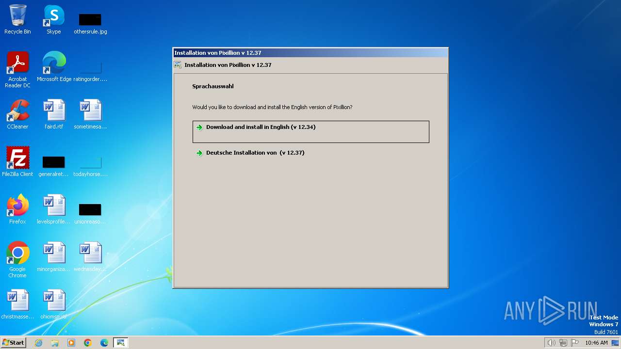
Task: Click green arrow beside Deutsche Installation
Action: coord(199,153)
